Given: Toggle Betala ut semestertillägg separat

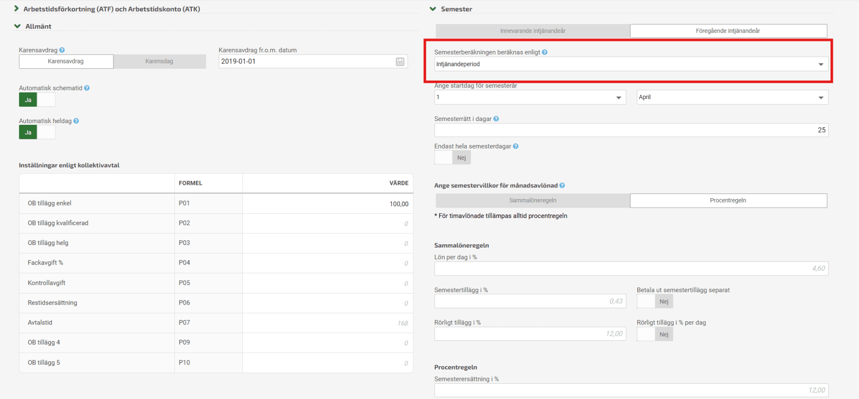Looking at the screenshot, I should click(654, 302).
